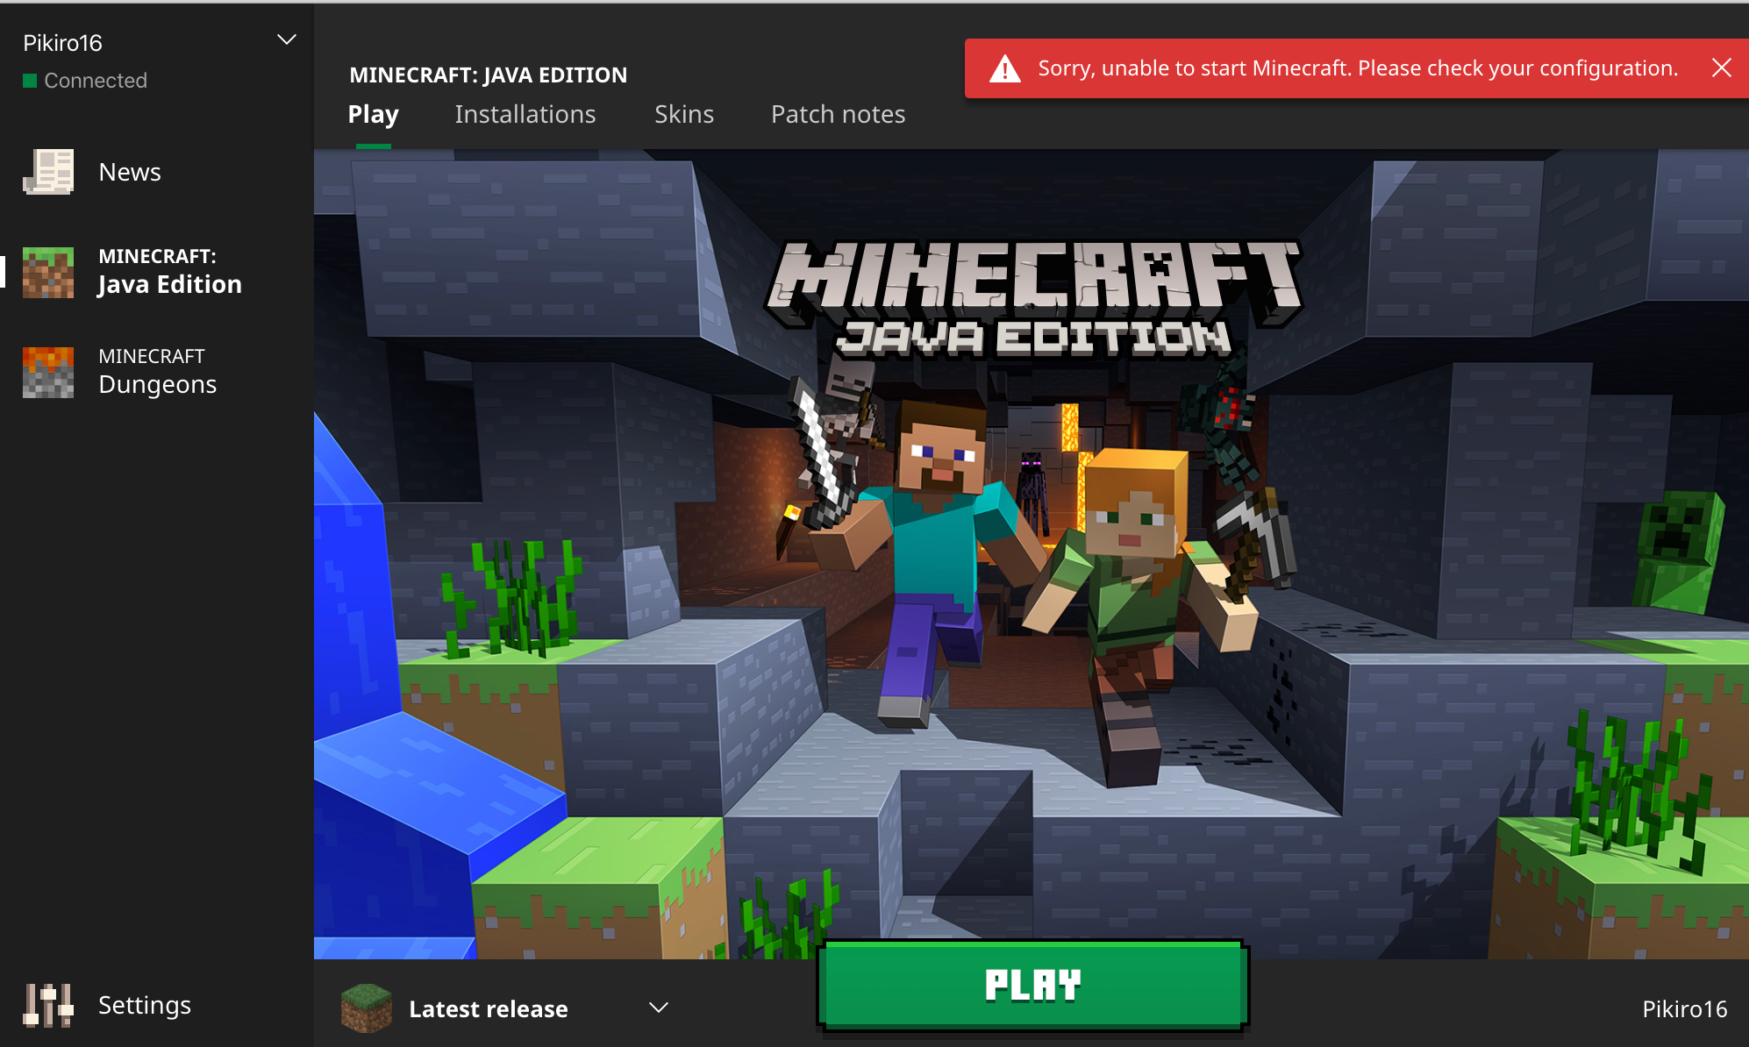Dismiss the unable to start error banner
Image resolution: width=1749 pixels, height=1047 pixels.
(1721, 68)
